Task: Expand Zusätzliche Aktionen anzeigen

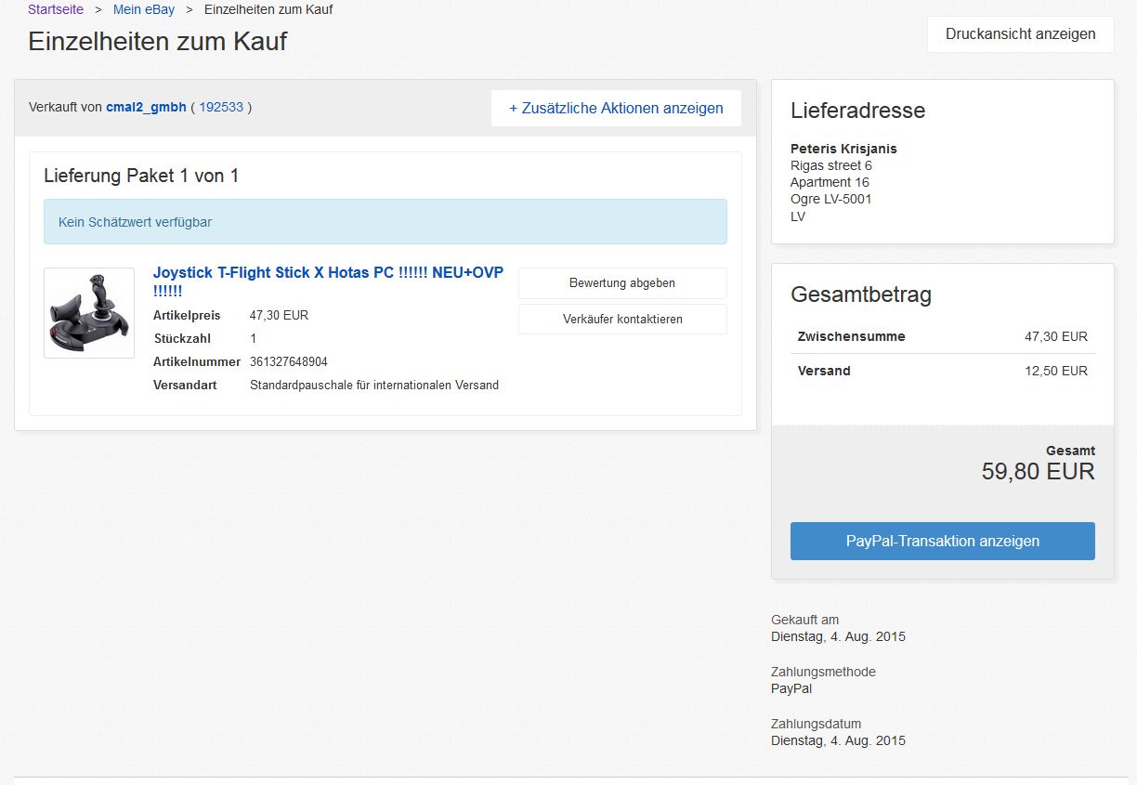Action: point(616,108)
